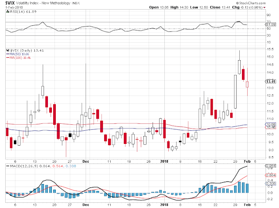Click the 0.300 histogram tag on right axis
This screenshot has height=208, width=279.
(x=271, y=184)
